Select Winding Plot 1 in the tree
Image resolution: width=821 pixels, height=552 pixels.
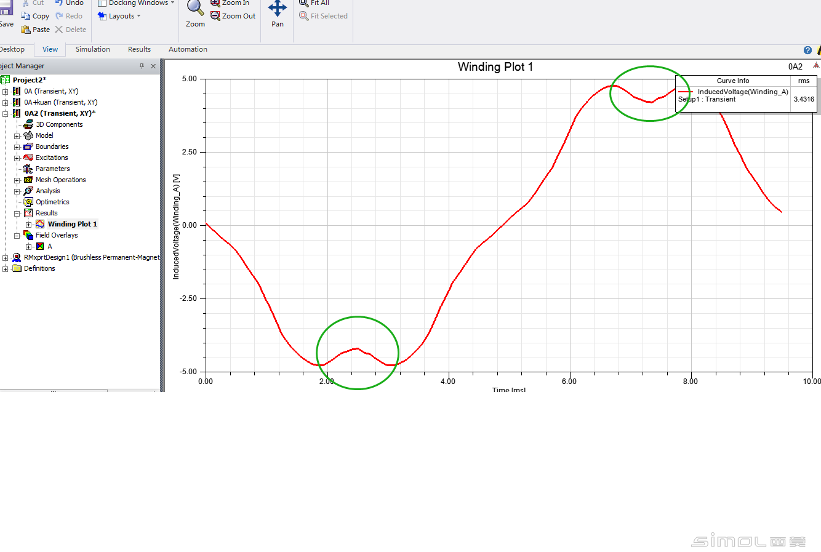[x=72, y=224]
